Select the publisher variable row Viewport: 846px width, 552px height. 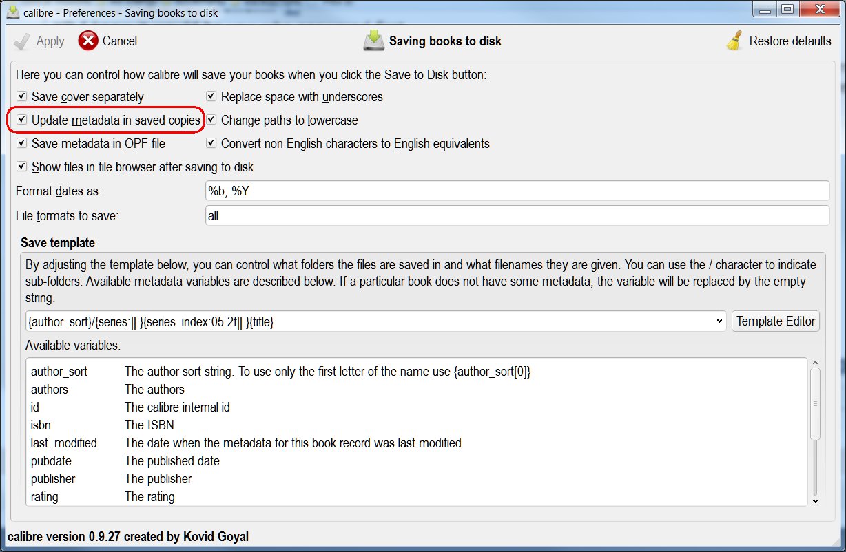click(x=416, y=479)
